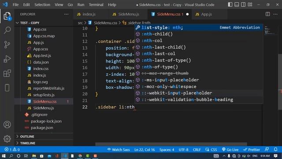Close unsaved SideMenu.css tab via dot
The height and width of the screenshot is (159, 282).
click(x=187, y=14)
